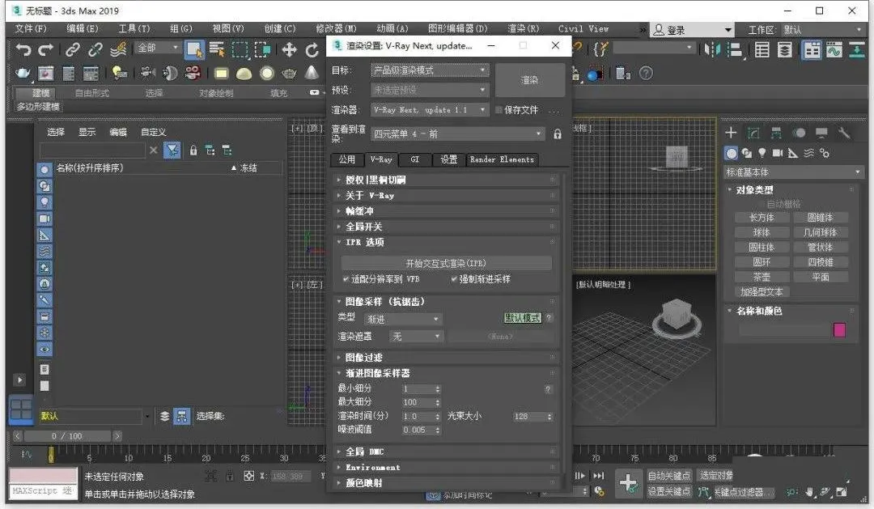Viewport: 874px width, 509px height.
Task: Open the 查看到渲染 view dropdown
Action: point(457,134)
